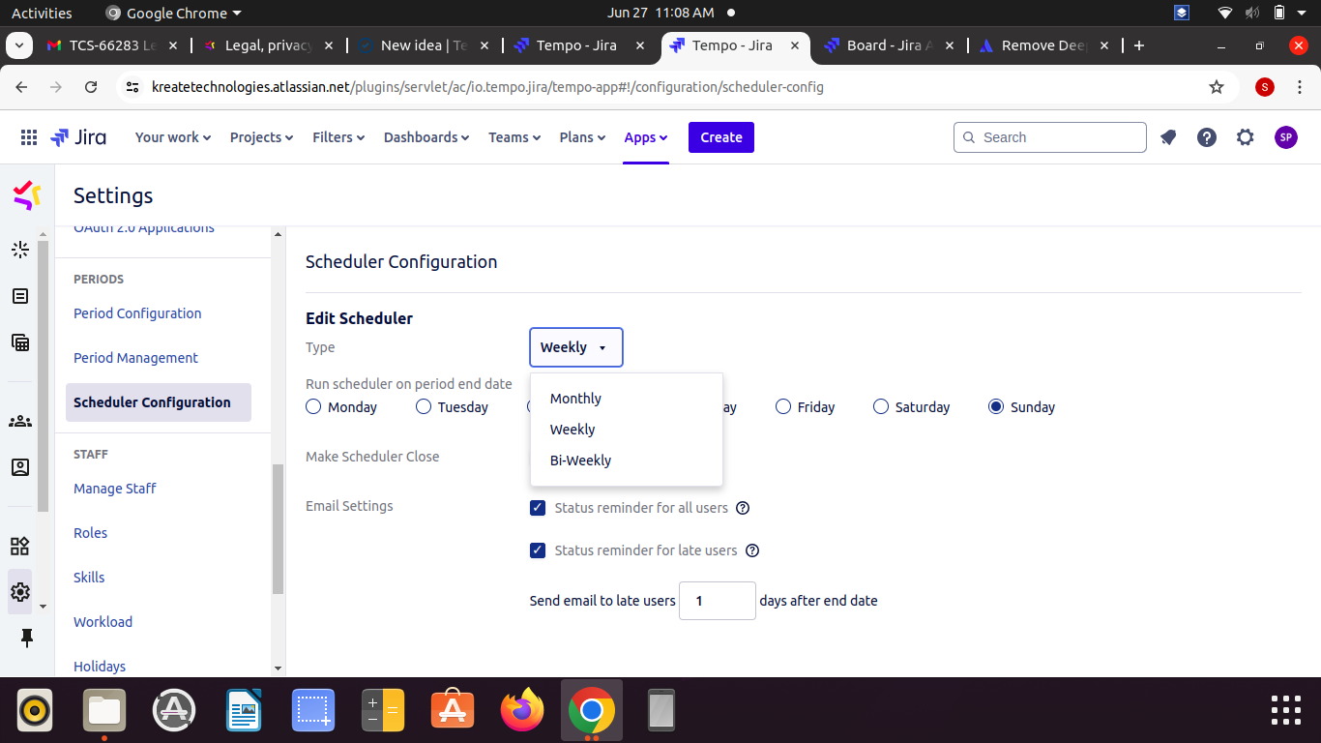Click help icon beside reminder for late users
1321x743 pixels.
(752, 550)
